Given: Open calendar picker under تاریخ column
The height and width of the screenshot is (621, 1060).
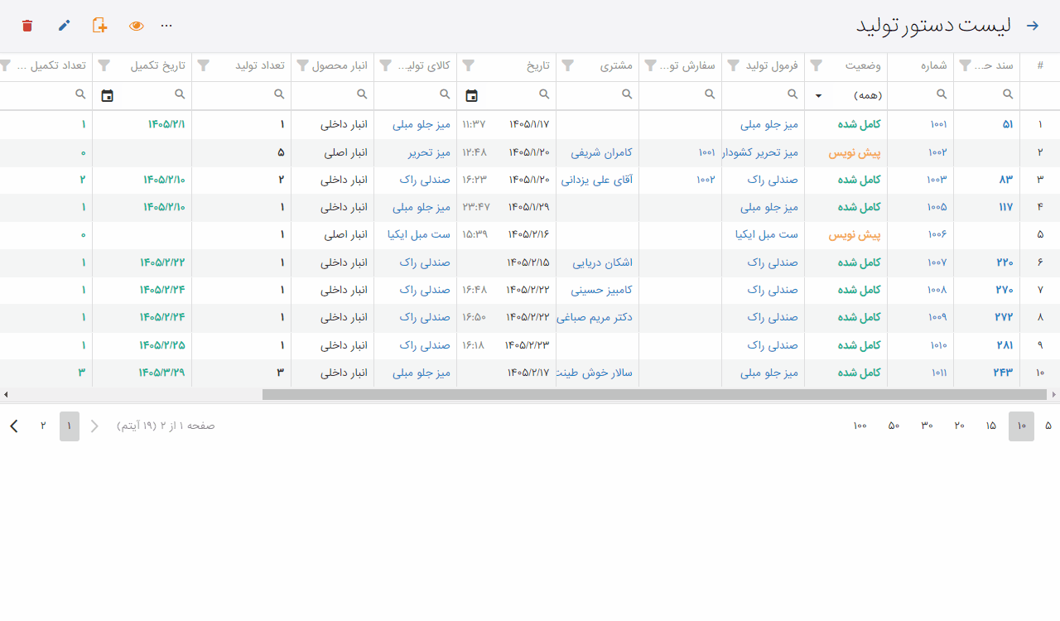Looking at the screenshot, I should click(471, 95).
